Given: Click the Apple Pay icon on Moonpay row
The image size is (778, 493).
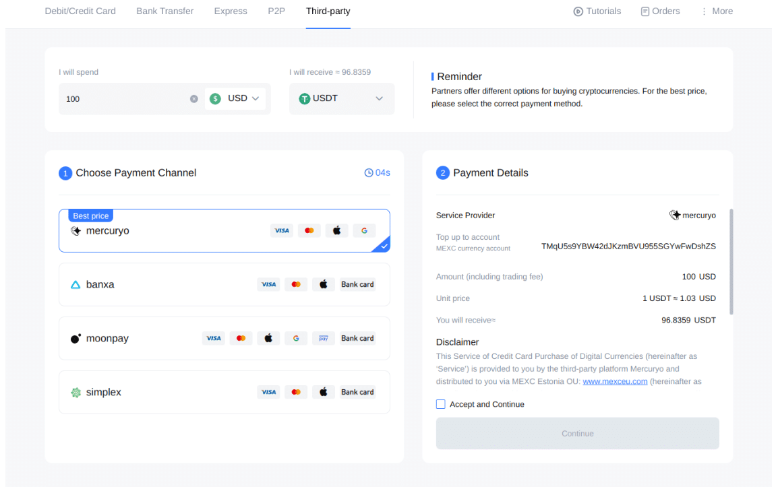Looking at the screenshot, I should click(x=268, y=338).
